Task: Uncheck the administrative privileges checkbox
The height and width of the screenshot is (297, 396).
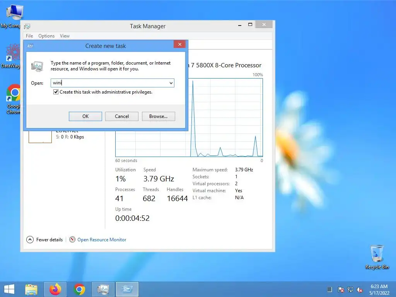Action: tap(56, 92)
